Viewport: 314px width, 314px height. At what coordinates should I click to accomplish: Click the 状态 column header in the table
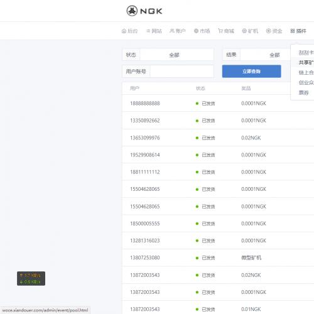tap(200, 89)
